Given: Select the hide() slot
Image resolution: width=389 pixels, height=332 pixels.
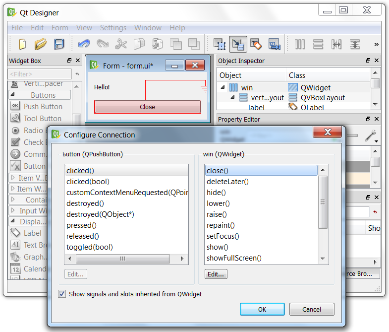Looking at the screenshot, I should click(x=261, y=193).
